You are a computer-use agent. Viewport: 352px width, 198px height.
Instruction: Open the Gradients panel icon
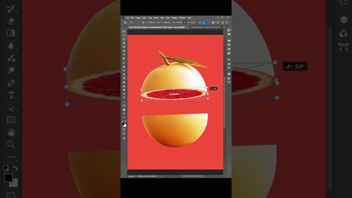(x=229, y=49)
